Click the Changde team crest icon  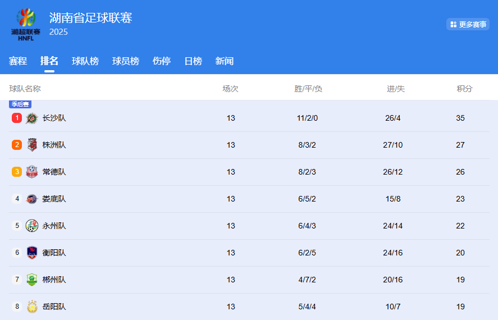pyautogui.click(x=32, y=172)
